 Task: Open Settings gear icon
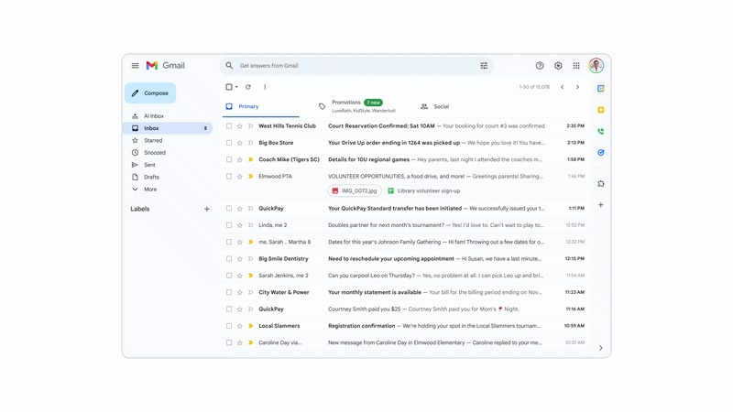(558, 66)
